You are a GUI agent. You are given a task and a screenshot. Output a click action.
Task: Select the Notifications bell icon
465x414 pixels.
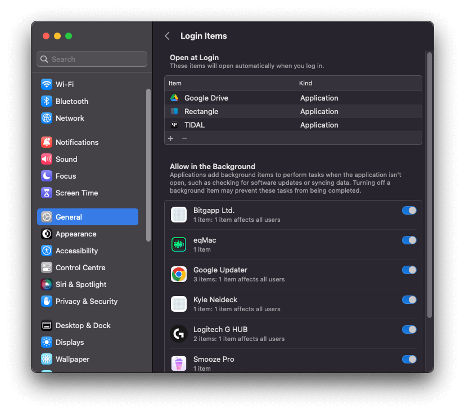(47, 142)
